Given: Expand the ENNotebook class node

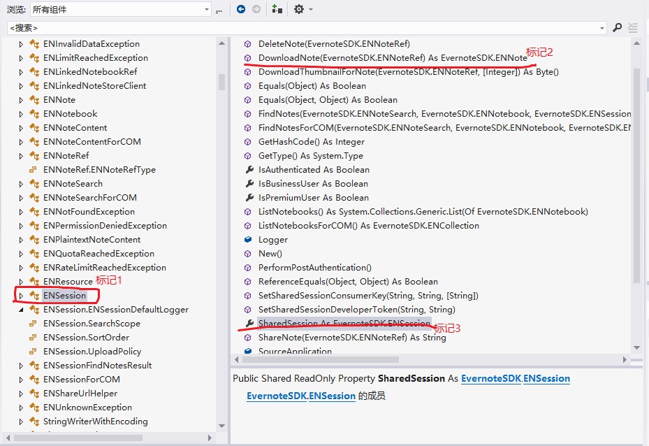Looking at the screenshot, I should coord(21,114).
